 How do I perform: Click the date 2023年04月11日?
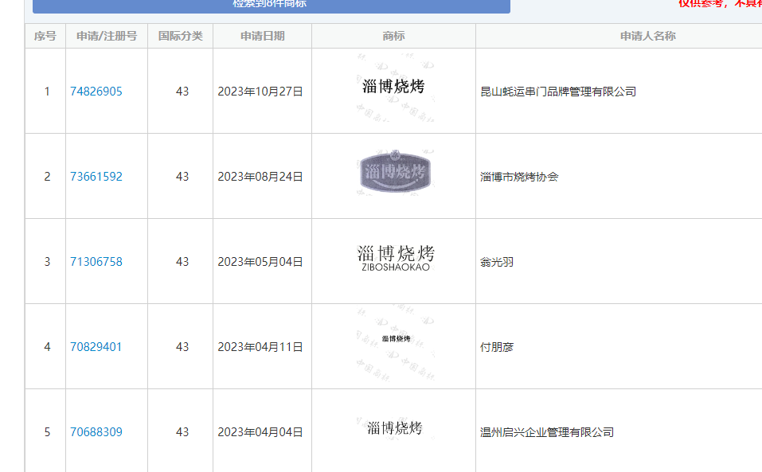click(260, 347)
